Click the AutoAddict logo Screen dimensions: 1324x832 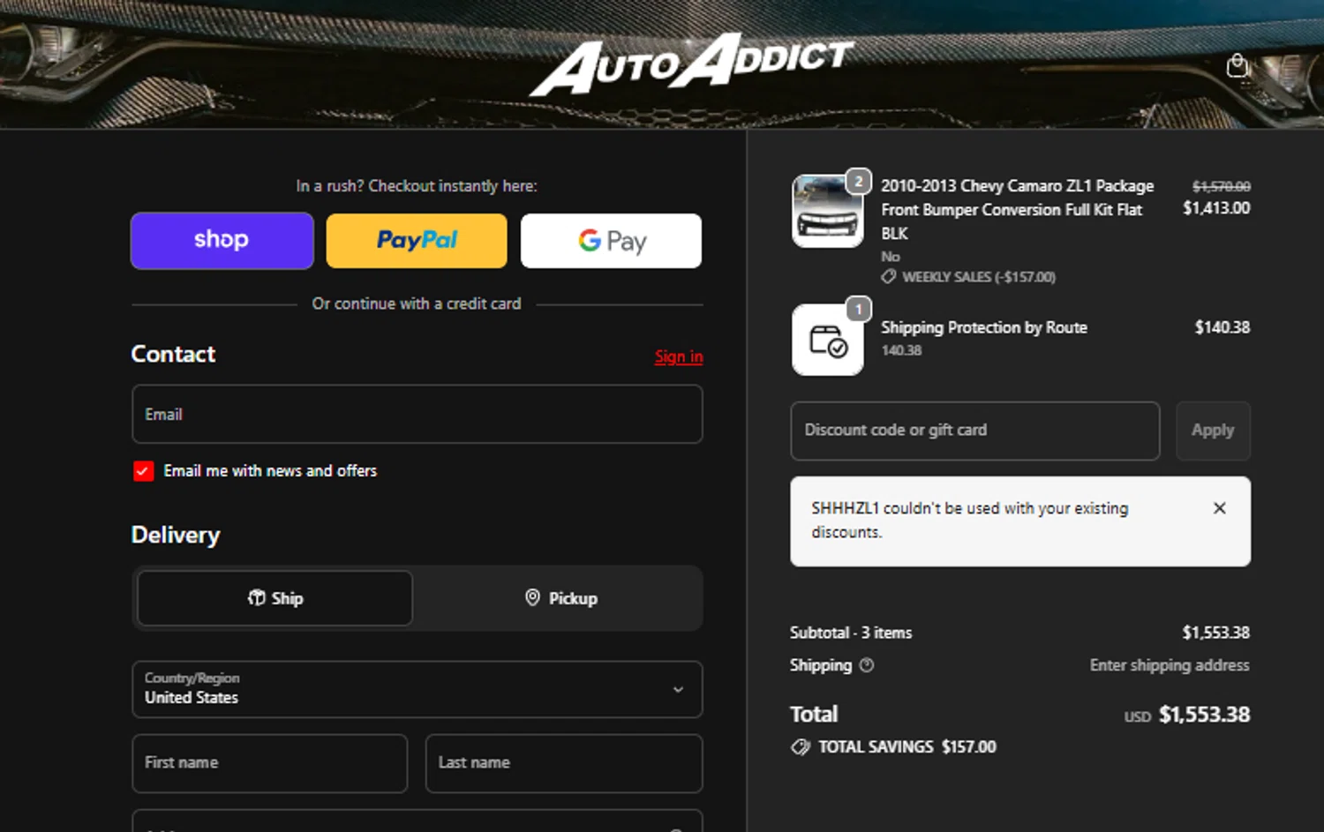pos(691,64)
